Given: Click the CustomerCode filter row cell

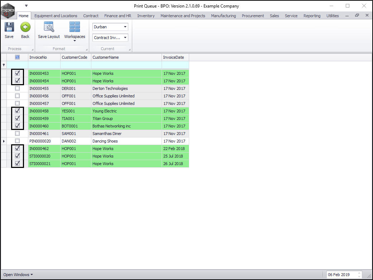Looking at the screenshot, I should 76,65.
